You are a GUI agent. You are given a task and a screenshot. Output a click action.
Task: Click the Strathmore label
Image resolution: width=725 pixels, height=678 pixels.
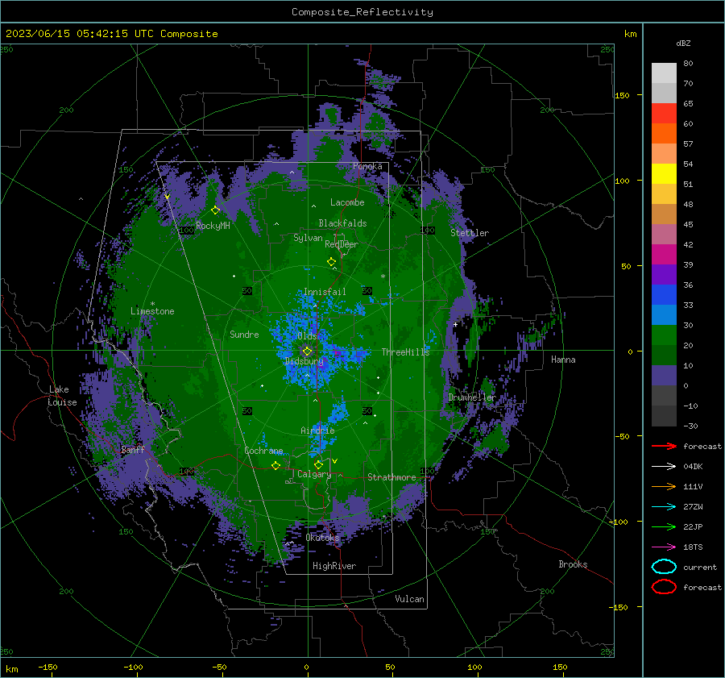tap(391, 477)
